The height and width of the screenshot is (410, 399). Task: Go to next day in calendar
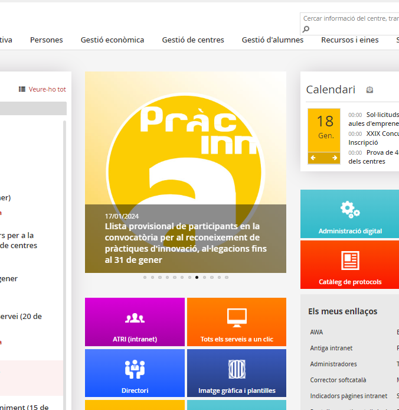[x=335, y=158]
